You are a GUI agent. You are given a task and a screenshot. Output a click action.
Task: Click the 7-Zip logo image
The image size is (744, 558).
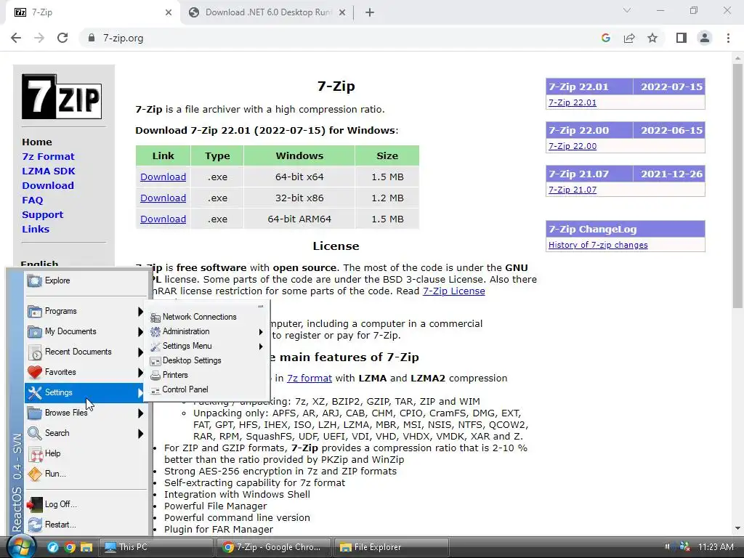62,97
